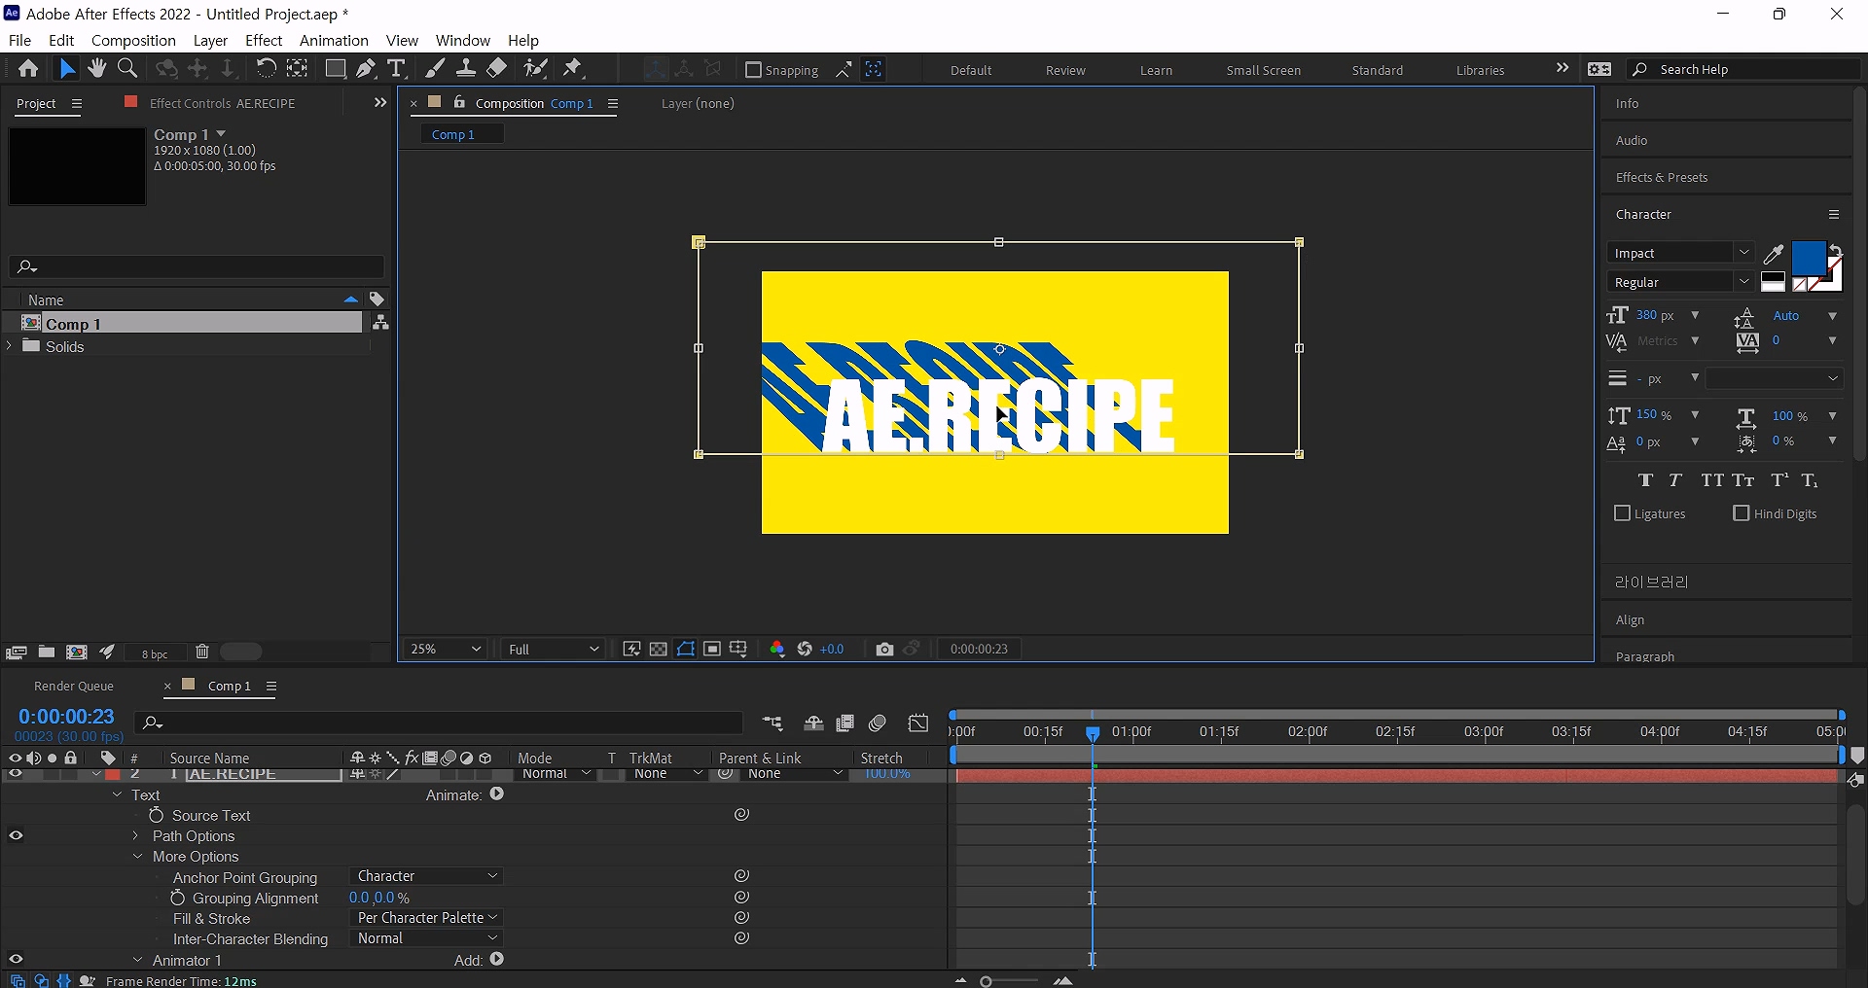This screenshot has height=988, width=1868.
Task: Open Composition Mini-Flowchart in timeline
Action: tap(772, 723)
